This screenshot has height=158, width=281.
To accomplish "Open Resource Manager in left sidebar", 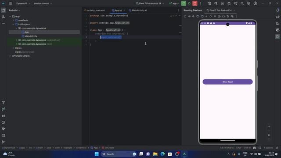I will [3, 17].
